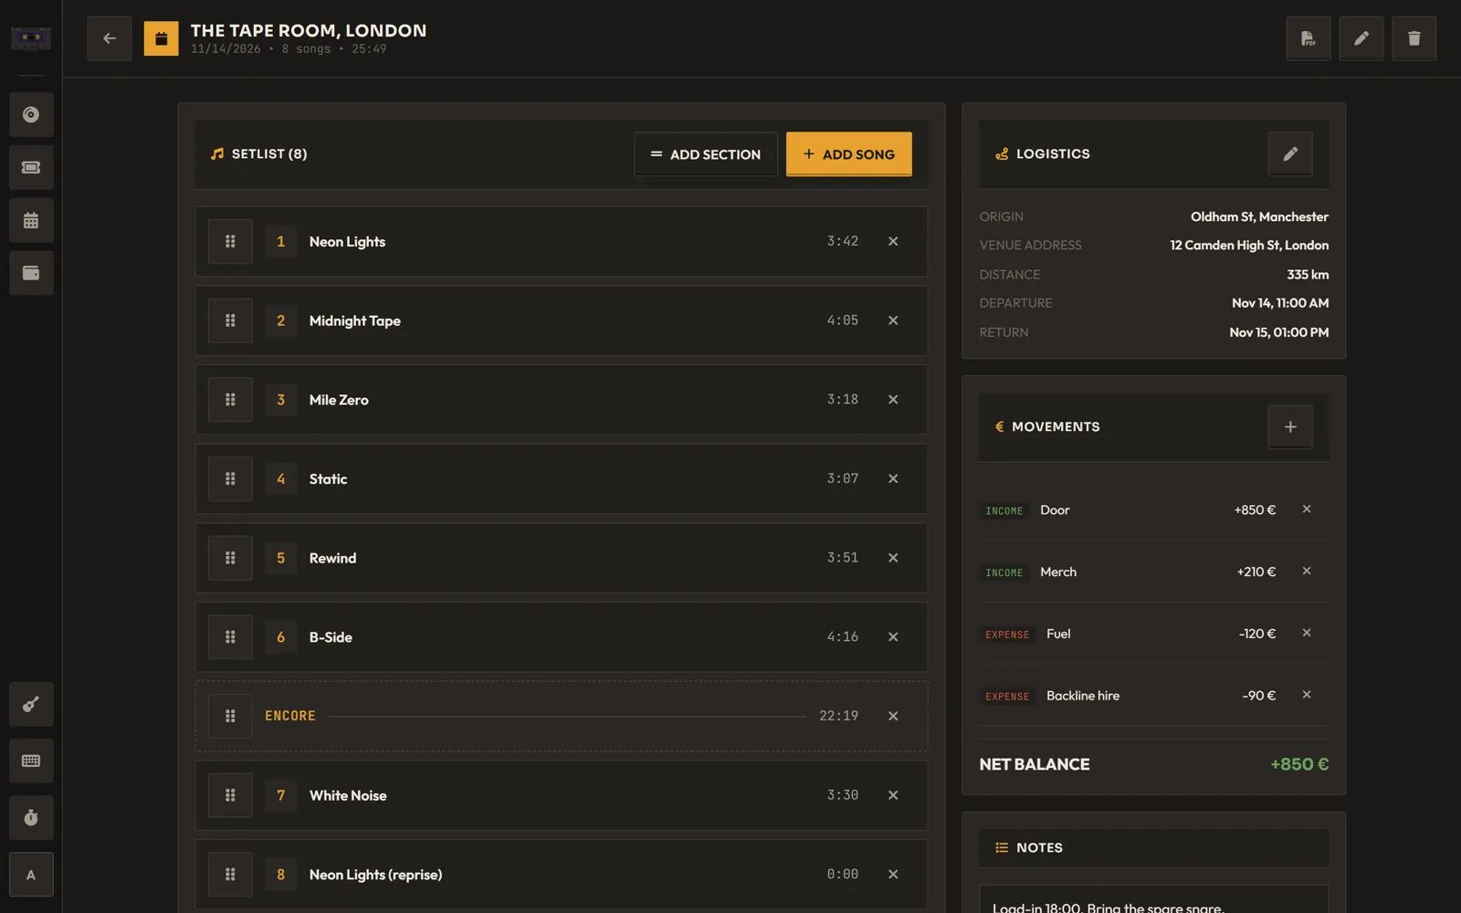
Task: Open the wallet sidebar item
Action: 31,273
